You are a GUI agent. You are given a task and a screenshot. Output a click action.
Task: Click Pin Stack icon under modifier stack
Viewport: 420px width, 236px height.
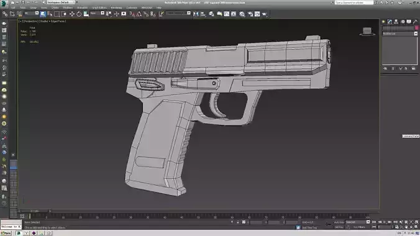click(385, 68)
